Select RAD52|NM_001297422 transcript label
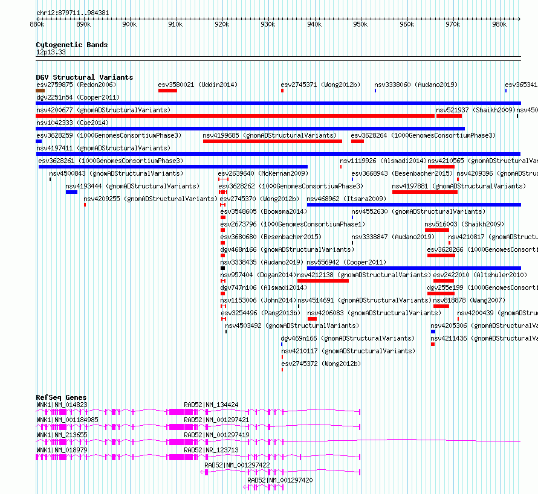The image size is (538, 494). click(x=237, y=465)
